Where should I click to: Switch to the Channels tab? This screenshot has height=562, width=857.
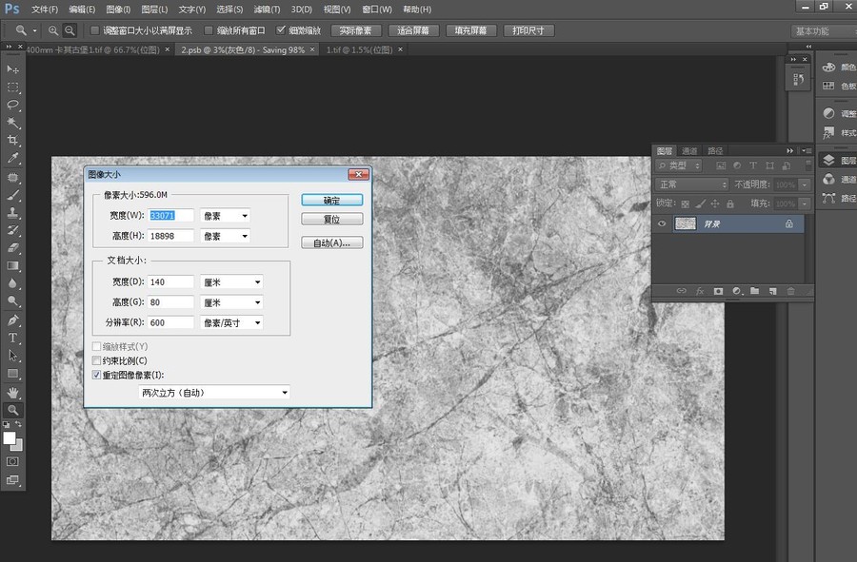tap(689, 150)
